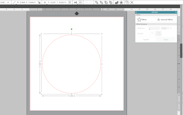The height and width of the screenshot is (115, 183).
Task: Click the right-middle selection handle
Action: pyautogui.click(x=102, y=64)
